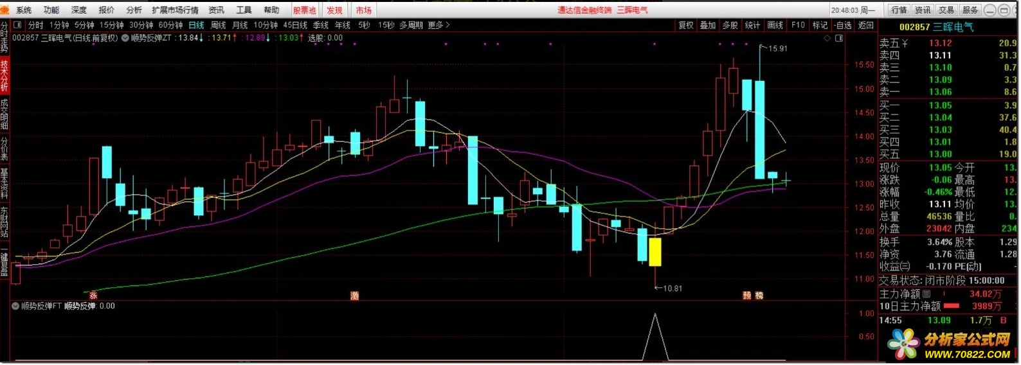Viewport: 1021px width, 365px height.
Task: Open the 功能 menu
Action: coord(51,10)
